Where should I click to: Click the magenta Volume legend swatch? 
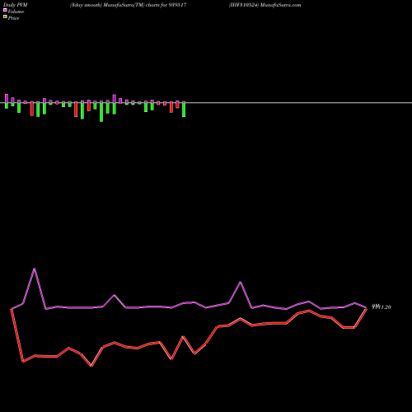(5, 10)
